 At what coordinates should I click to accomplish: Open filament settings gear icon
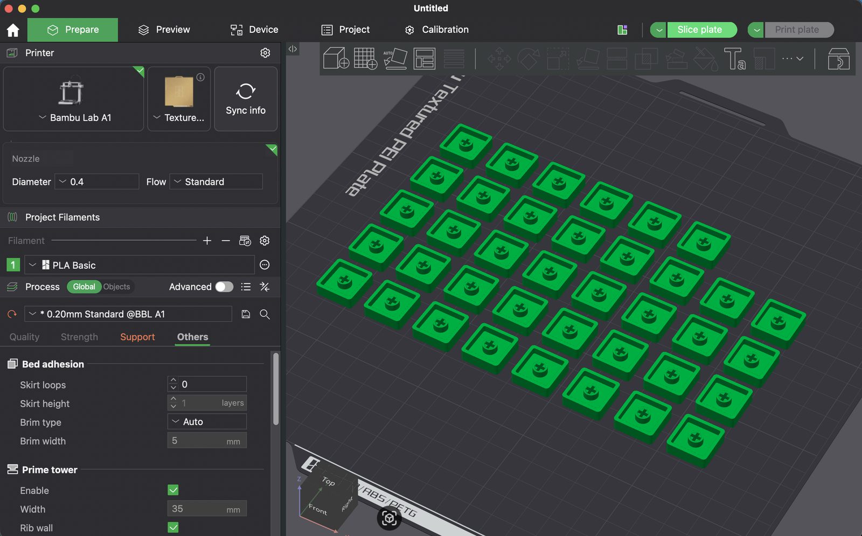[265, 241]
